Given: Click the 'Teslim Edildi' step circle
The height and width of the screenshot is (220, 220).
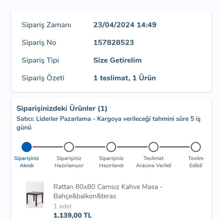Looking at the screenshot, I should coord(196,147).
